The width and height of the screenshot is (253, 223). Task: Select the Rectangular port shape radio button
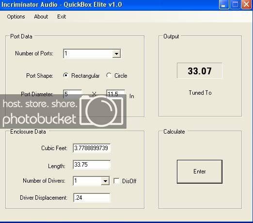coord(65,75)
